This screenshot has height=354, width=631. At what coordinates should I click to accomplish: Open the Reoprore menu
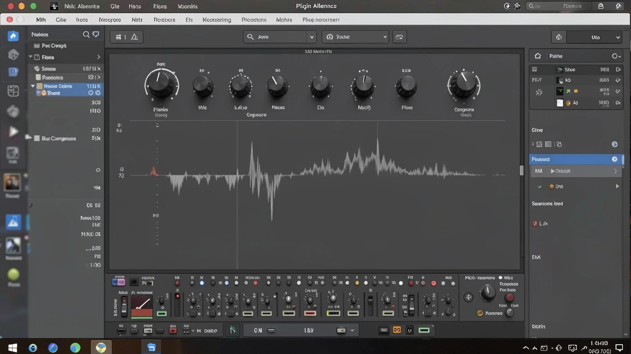click(110, 20)
